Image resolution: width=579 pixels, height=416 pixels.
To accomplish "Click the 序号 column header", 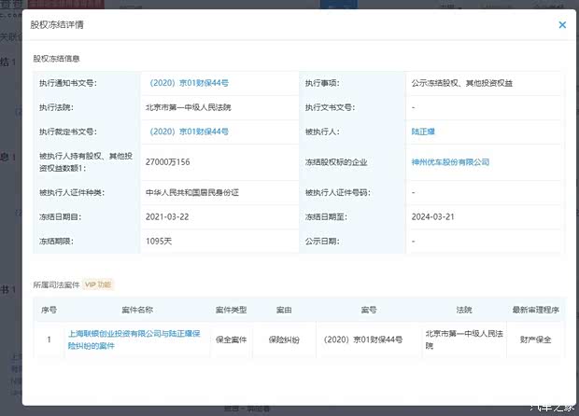I will click(49, 309).
